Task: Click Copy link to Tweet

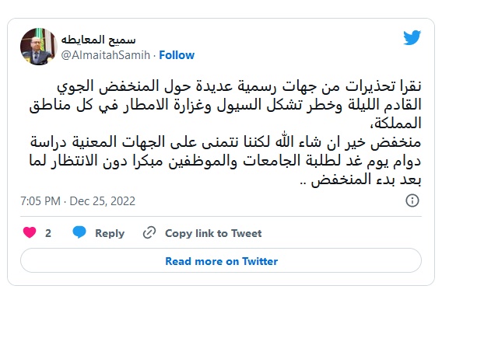Action: point(213,233)
